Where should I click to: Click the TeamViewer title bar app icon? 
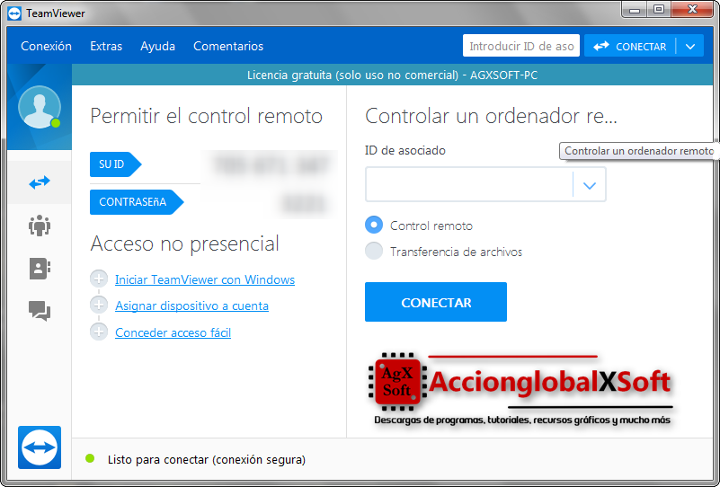click(14, 13)
